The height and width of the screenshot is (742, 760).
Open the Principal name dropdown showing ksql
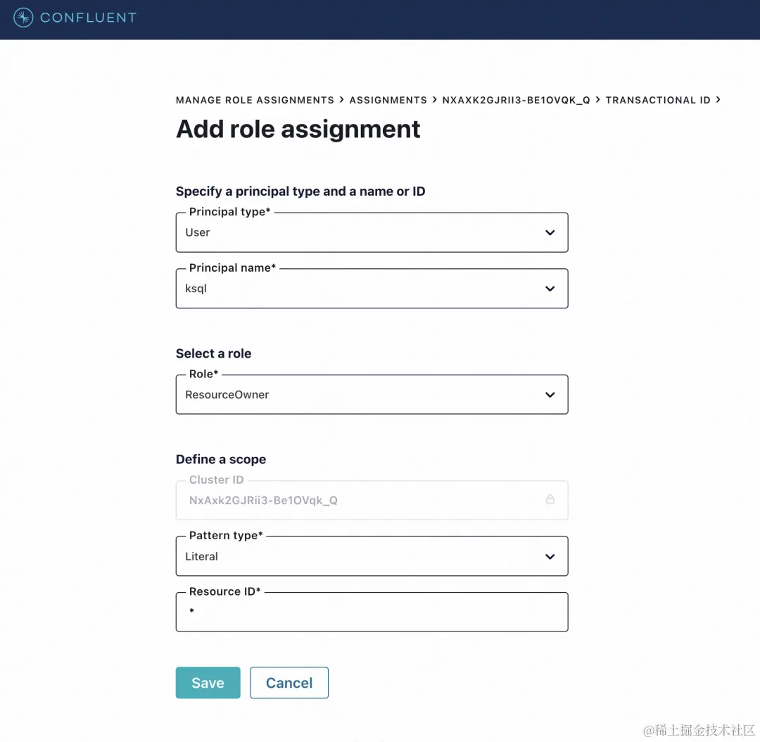(372, 289)
